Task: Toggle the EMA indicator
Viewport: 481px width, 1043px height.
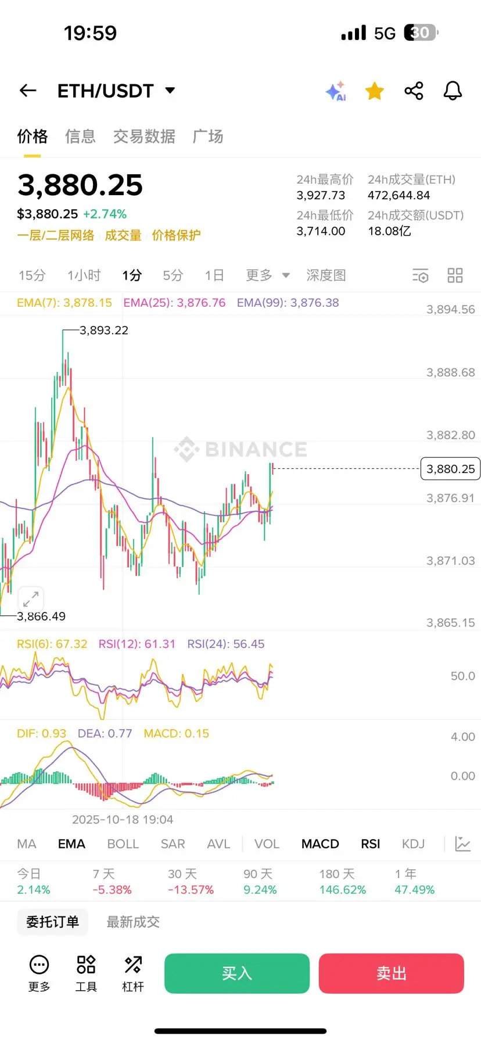Action: point(71,844)
